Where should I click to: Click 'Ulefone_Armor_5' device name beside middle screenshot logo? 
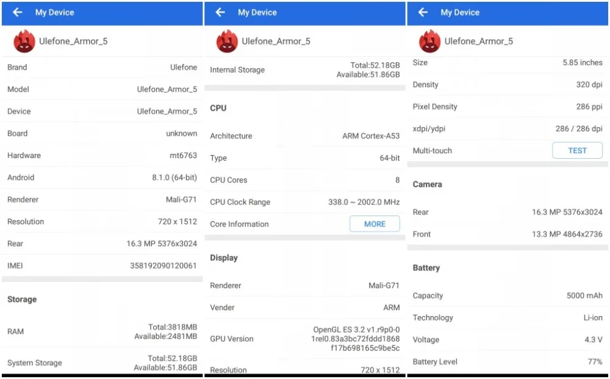point(276,42)
